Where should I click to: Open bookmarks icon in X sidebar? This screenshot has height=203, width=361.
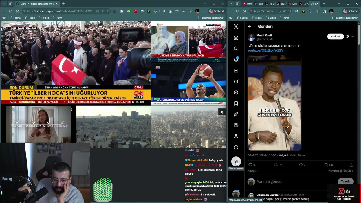[x=236, y=103]
